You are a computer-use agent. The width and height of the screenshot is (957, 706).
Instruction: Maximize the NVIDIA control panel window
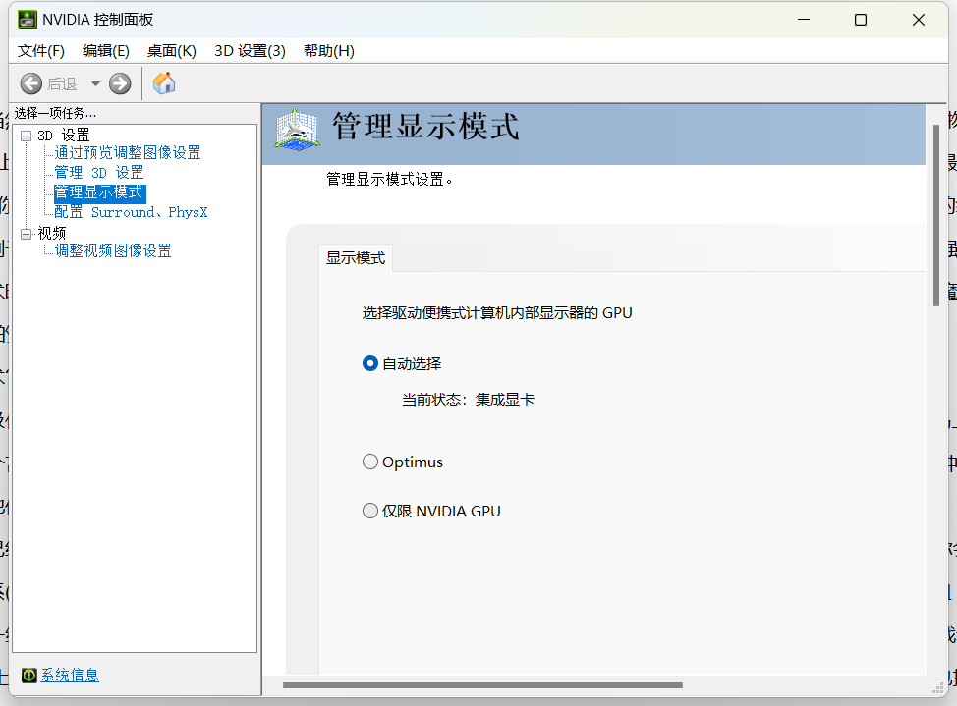pos(861,20)
